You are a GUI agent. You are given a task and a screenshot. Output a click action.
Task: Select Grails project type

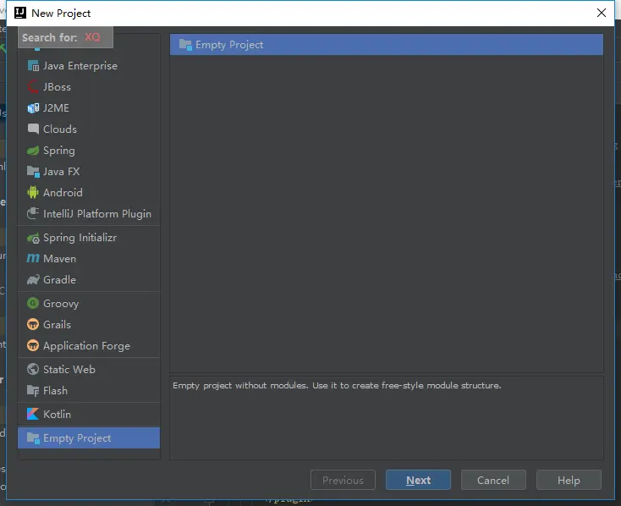(x=89, y=325)
